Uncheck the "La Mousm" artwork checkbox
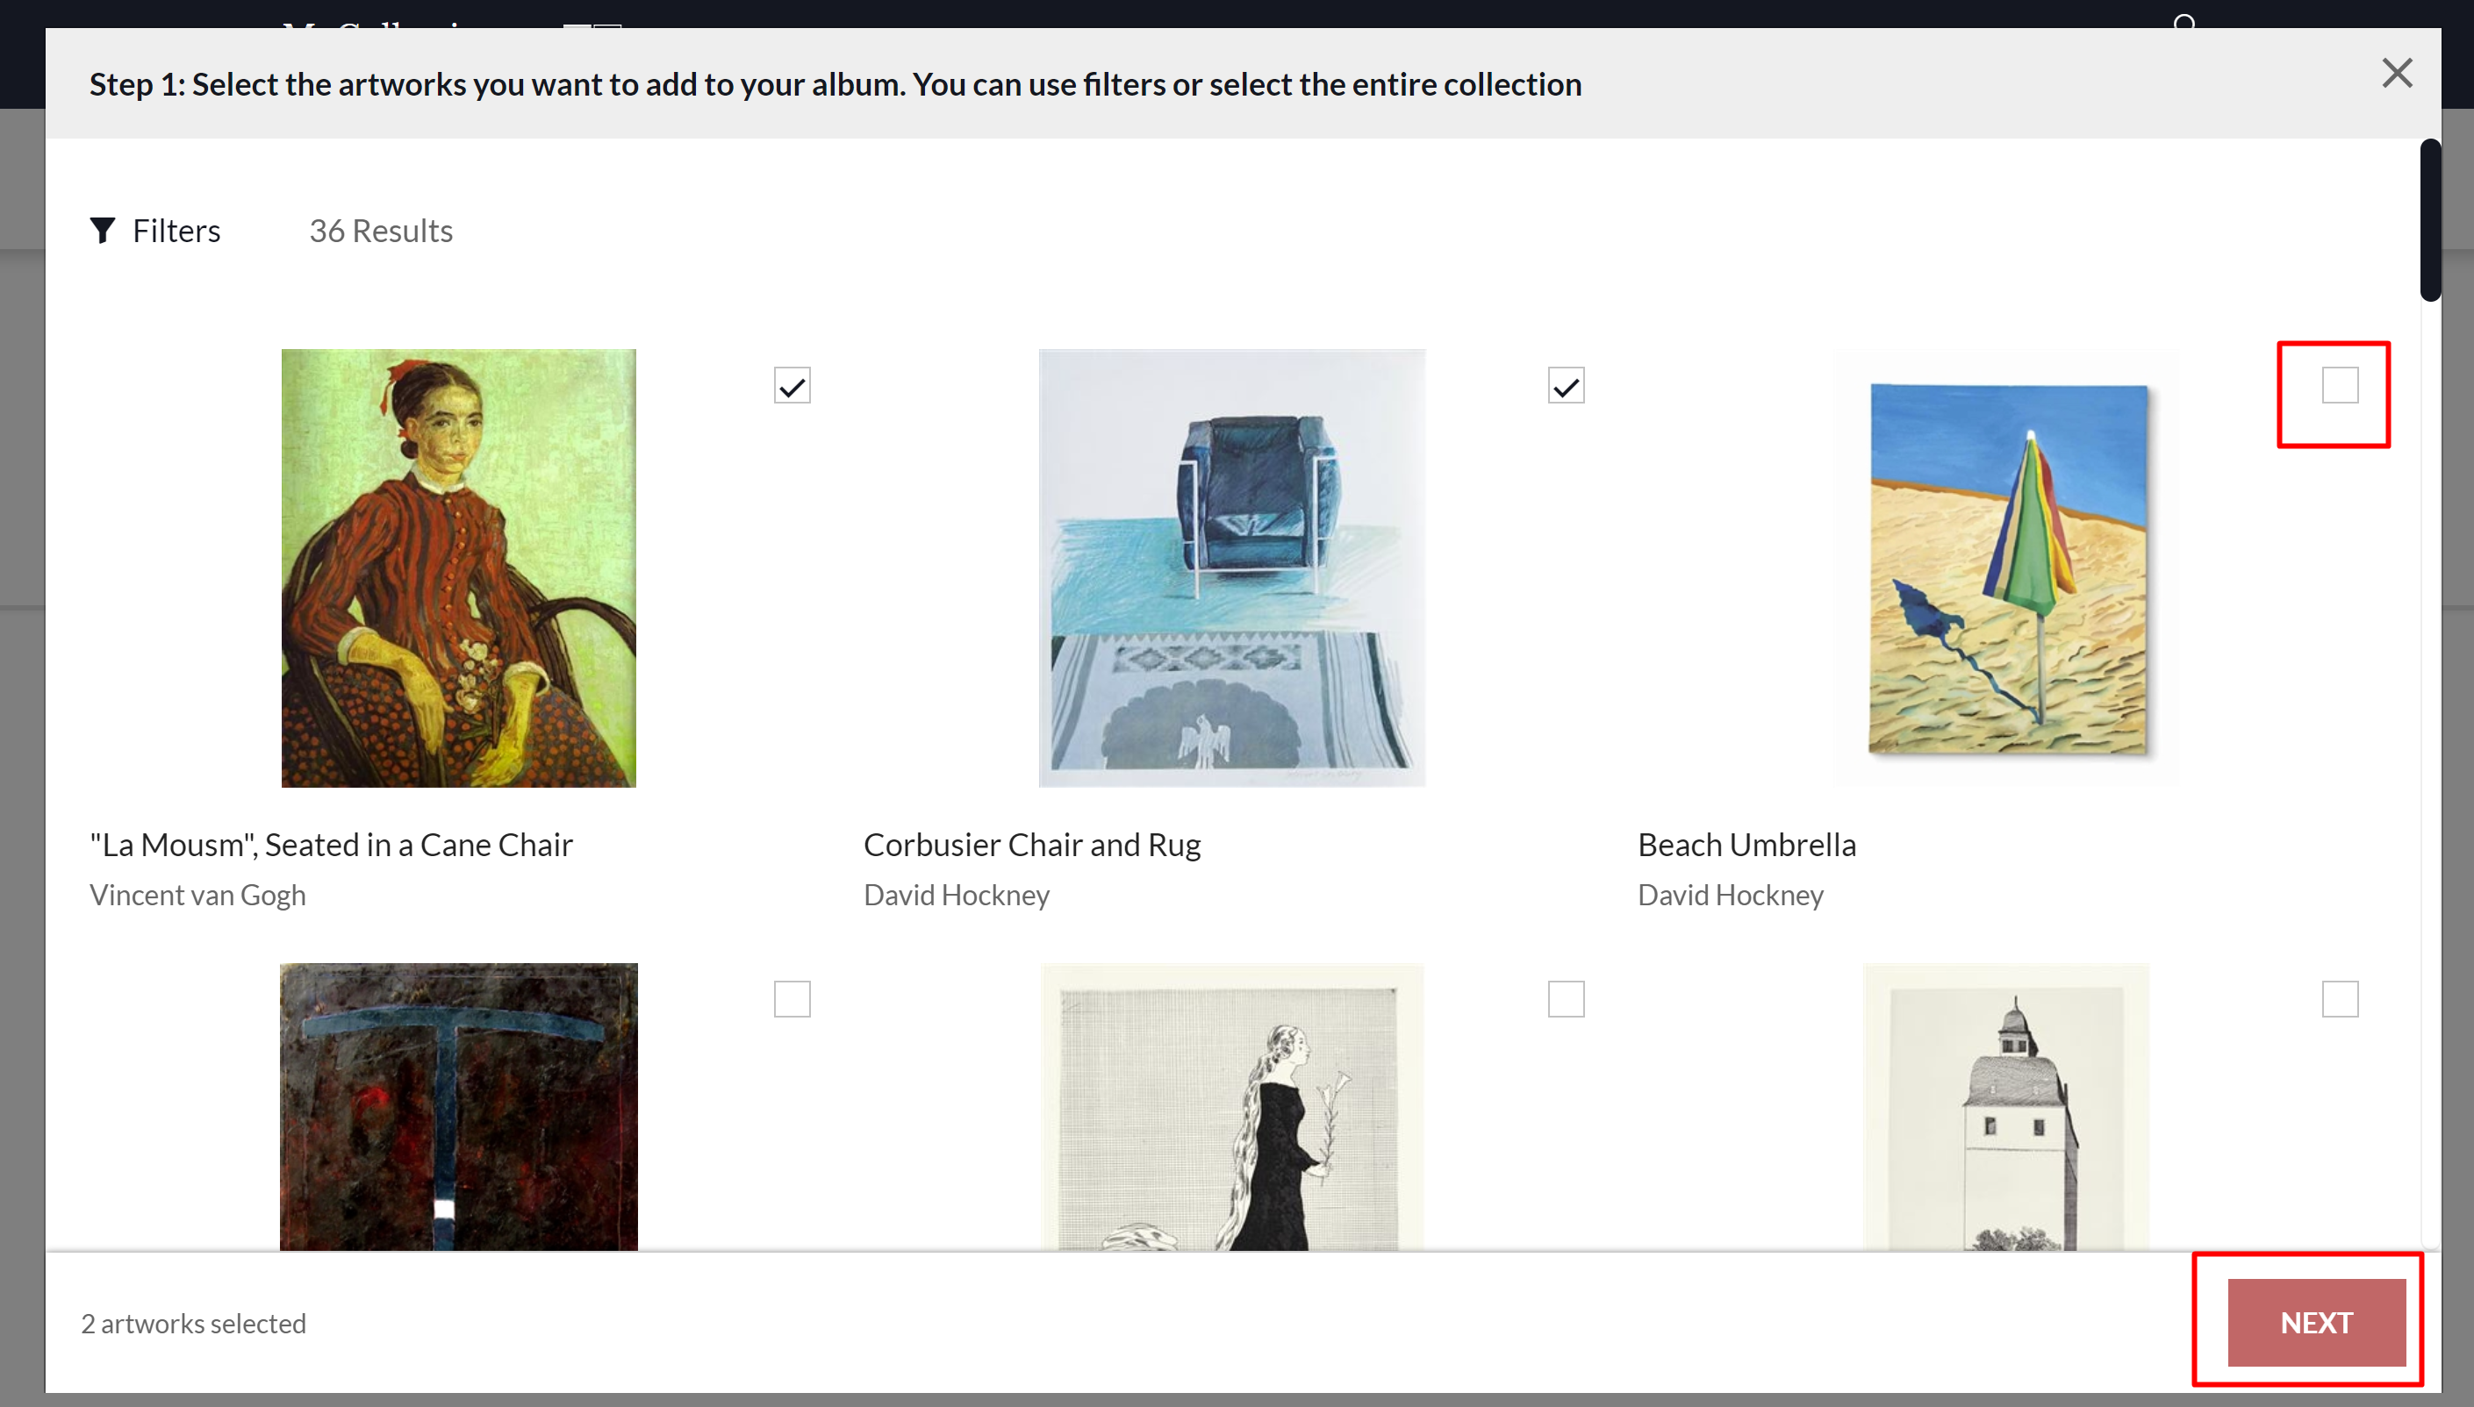The width and height of the screenshot is (2474, 1407). coord(792,386)
